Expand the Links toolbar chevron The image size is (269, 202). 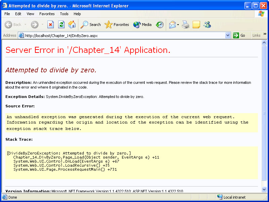tap(265, 34)
